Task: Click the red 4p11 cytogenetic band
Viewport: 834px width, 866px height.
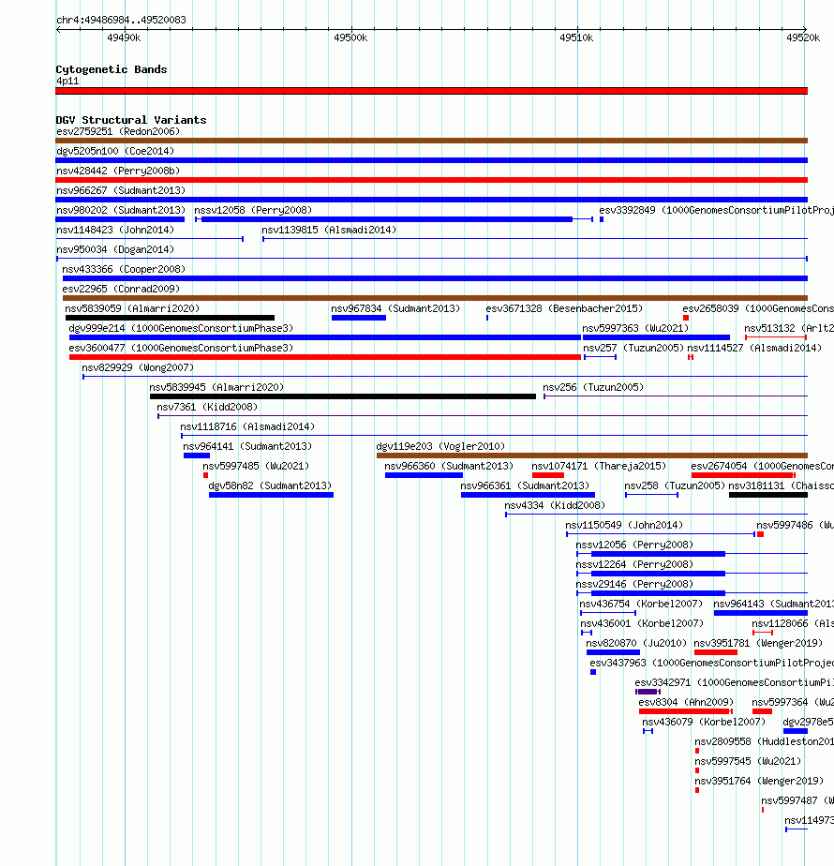Action: [x=431, y=91]
